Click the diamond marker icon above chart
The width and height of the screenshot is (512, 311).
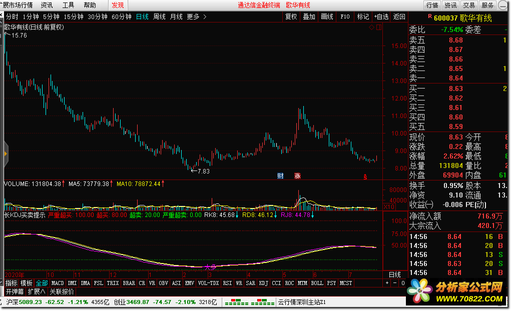coord(371,27)
